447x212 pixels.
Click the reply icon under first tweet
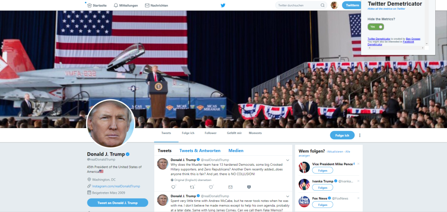173,187
